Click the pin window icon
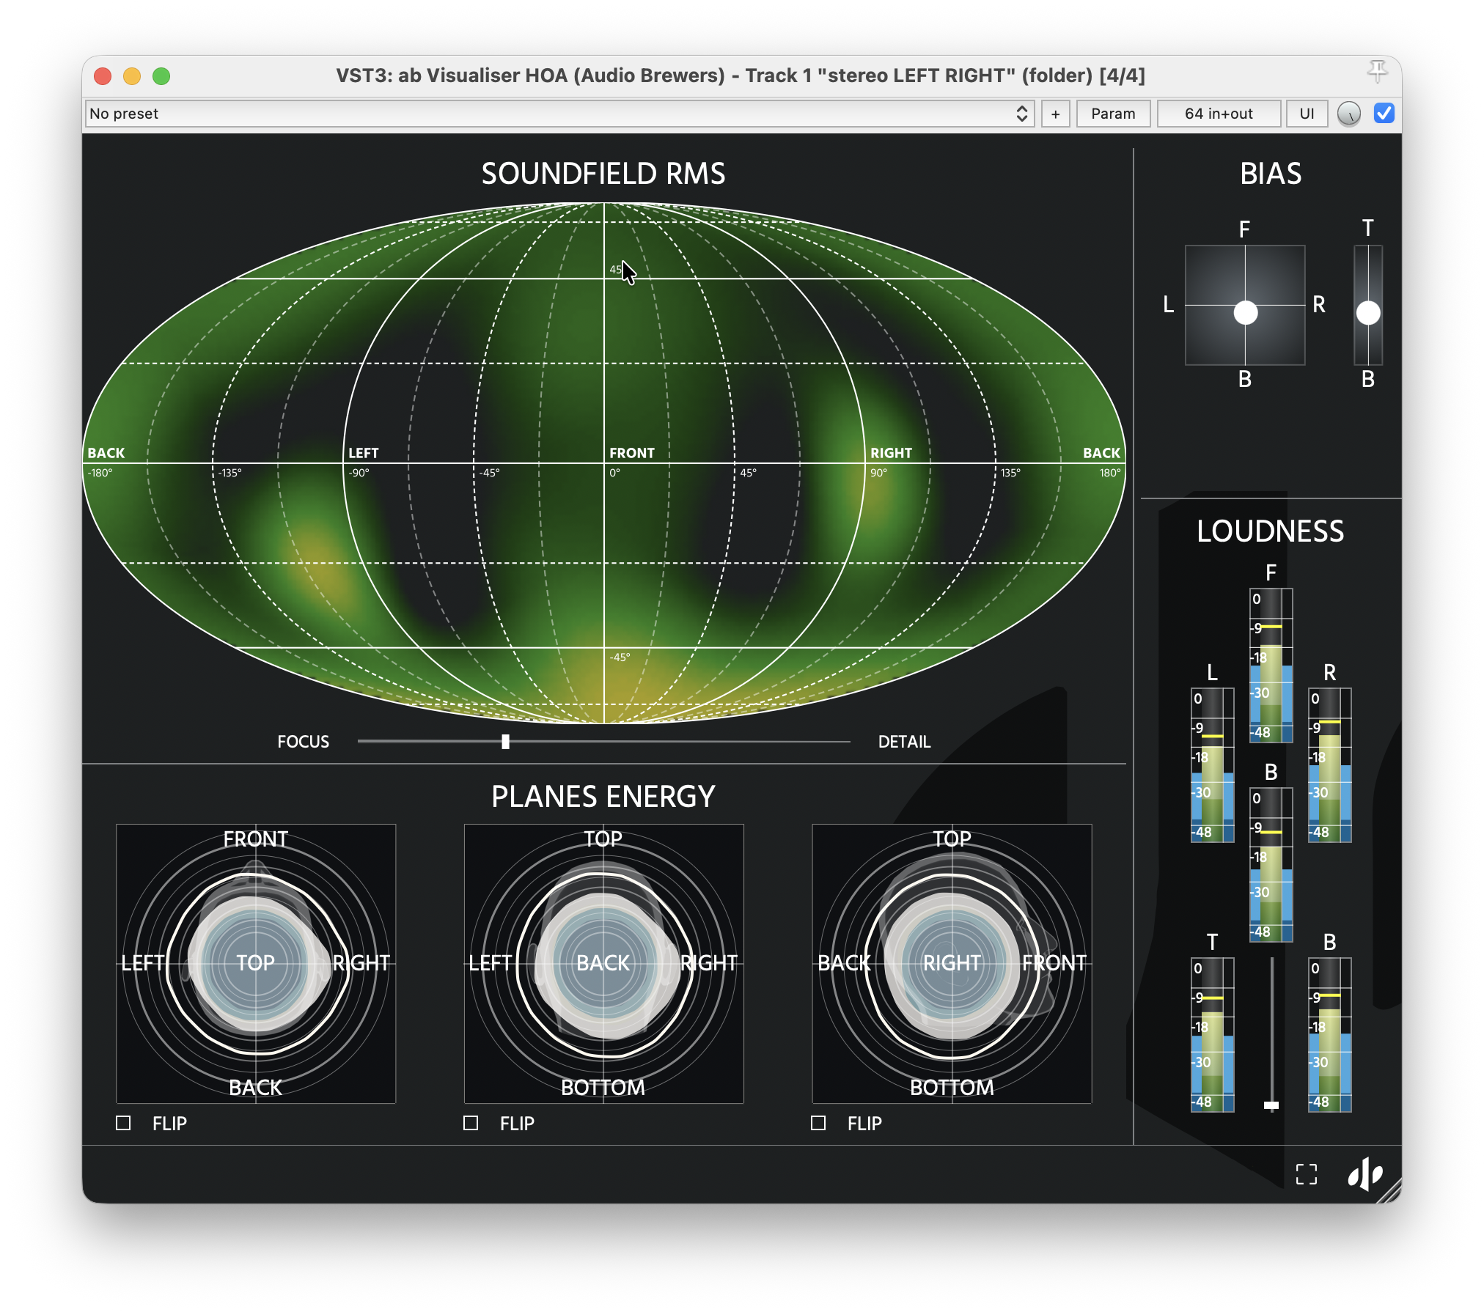Screen dimensions: 1484x1312 pyautogui.click(x=1377, y=72)
